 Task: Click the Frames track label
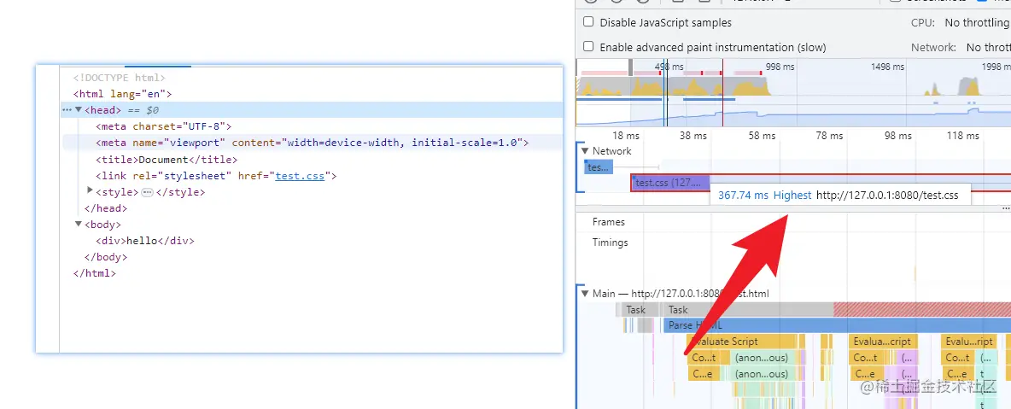click(x=609, y=222)
